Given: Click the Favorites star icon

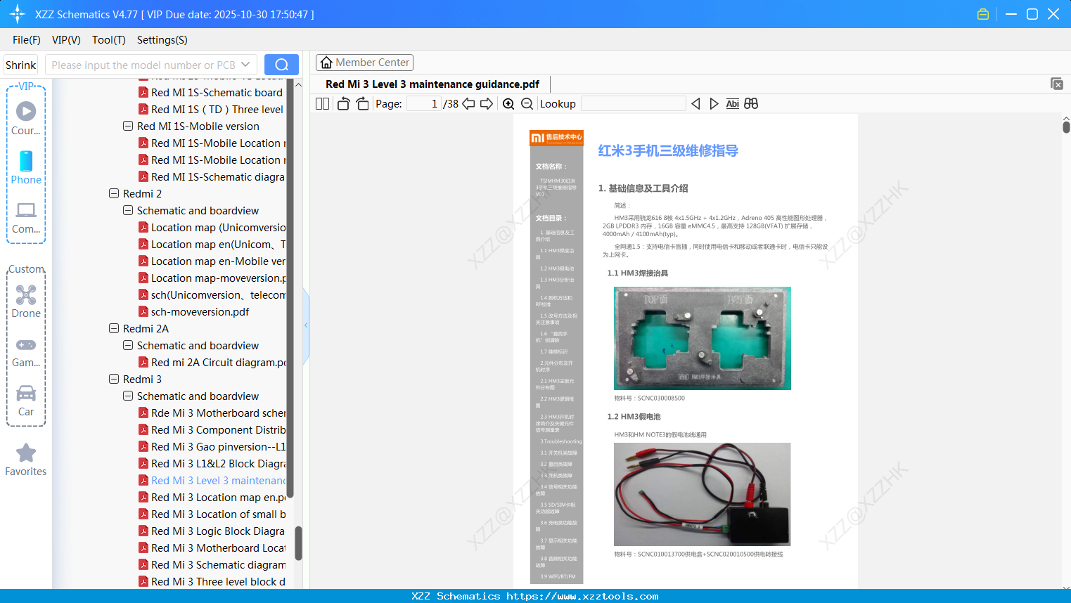Looking at the screenshot, I should pos(25,452).
